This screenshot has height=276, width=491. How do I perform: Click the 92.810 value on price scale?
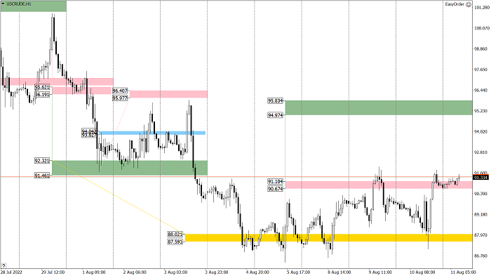pyautogui.click(x=482, y=152)
